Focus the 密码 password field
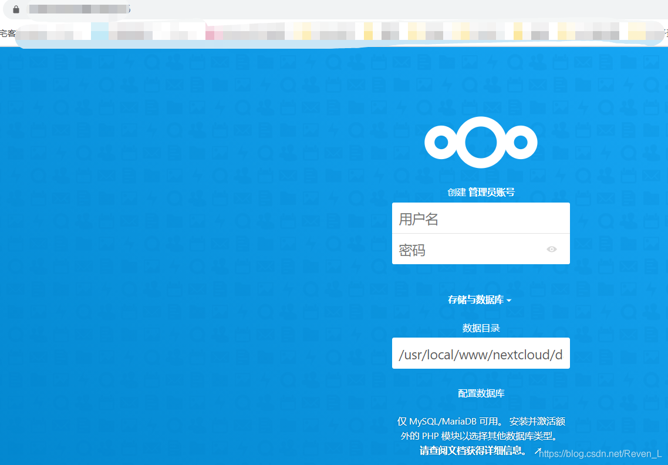668x465 pixels. point(481,249)
